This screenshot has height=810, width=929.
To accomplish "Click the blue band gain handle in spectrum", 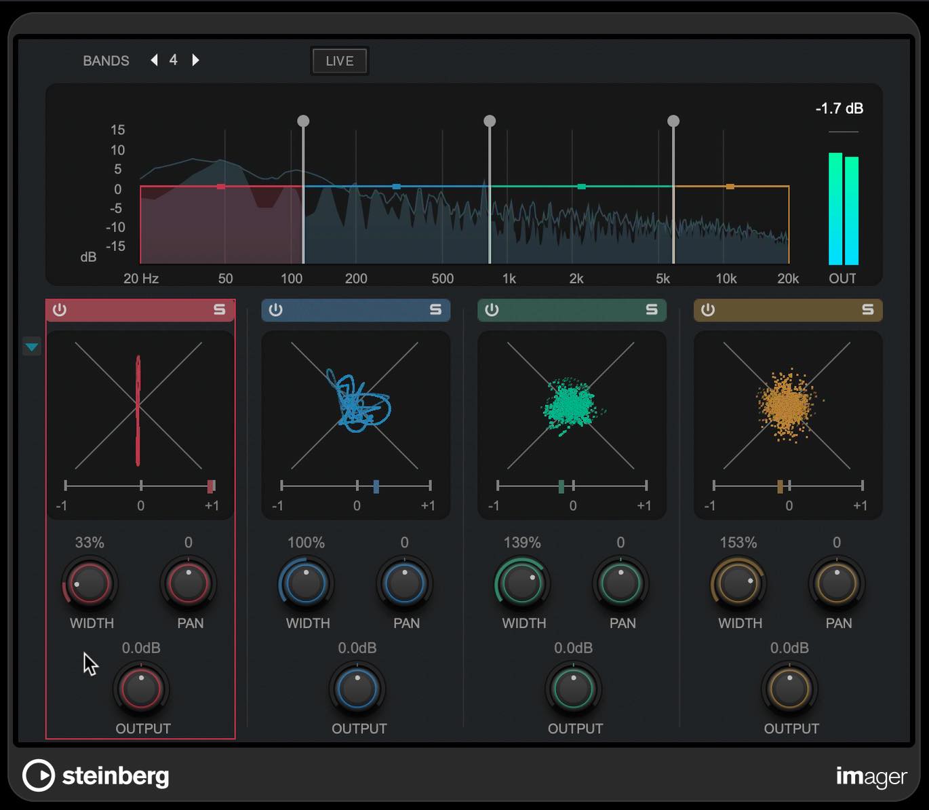I will (397, 186).
